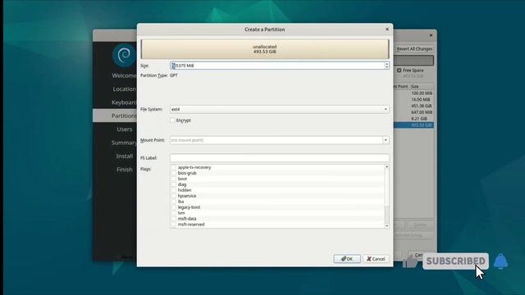Click the Mount Point text field
The image size is (525, 295).
(x=276, y=140)
